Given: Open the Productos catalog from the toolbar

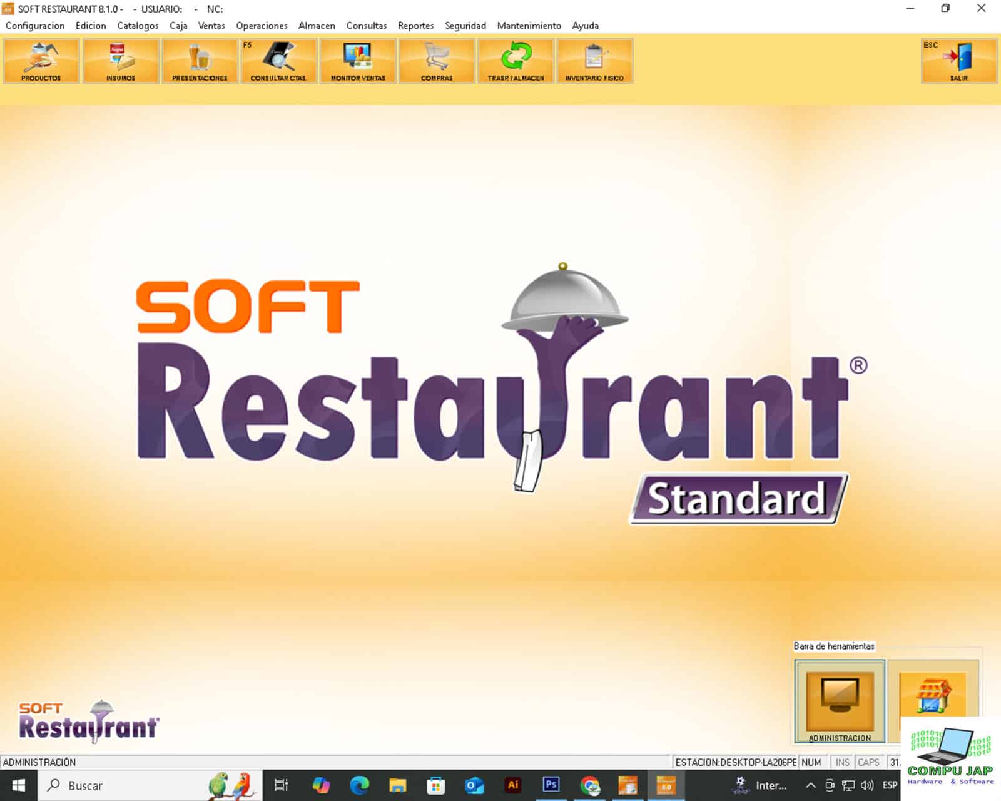Looking at the screenshot, I should [x=41, y=61].
